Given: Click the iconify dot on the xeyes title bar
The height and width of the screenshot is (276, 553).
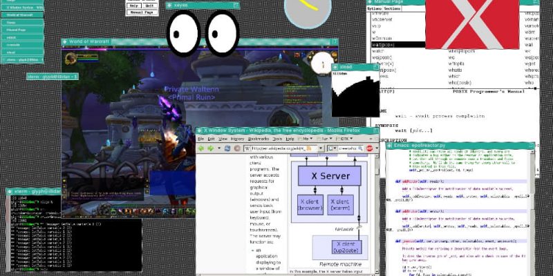Looking at the screenshot, I should (169, 6).
